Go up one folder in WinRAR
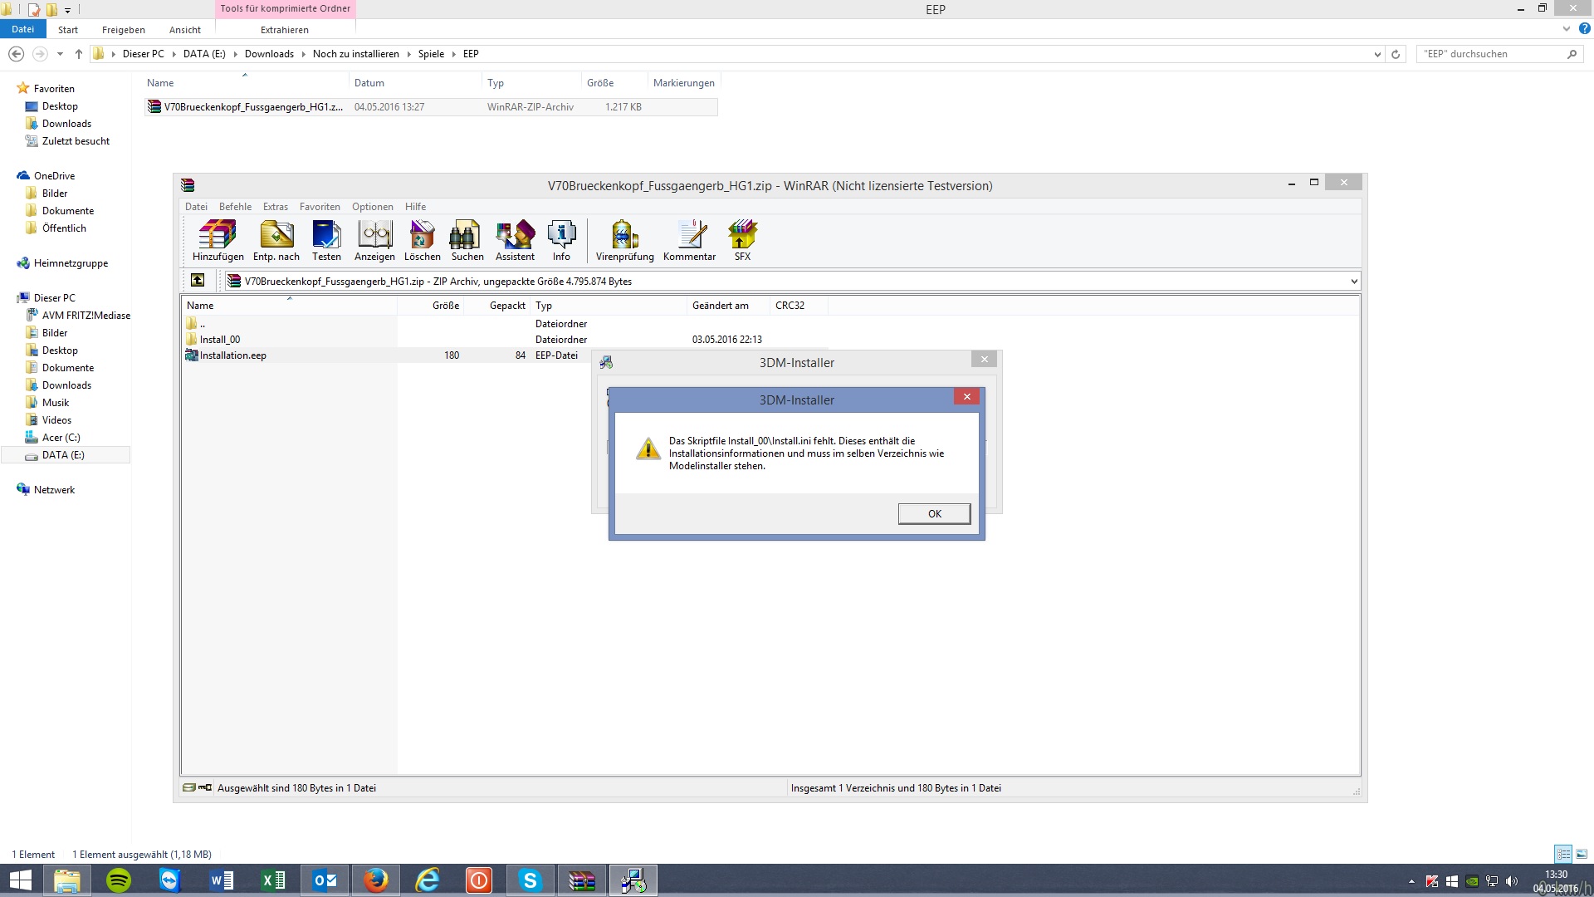 [x=198, y=281]
